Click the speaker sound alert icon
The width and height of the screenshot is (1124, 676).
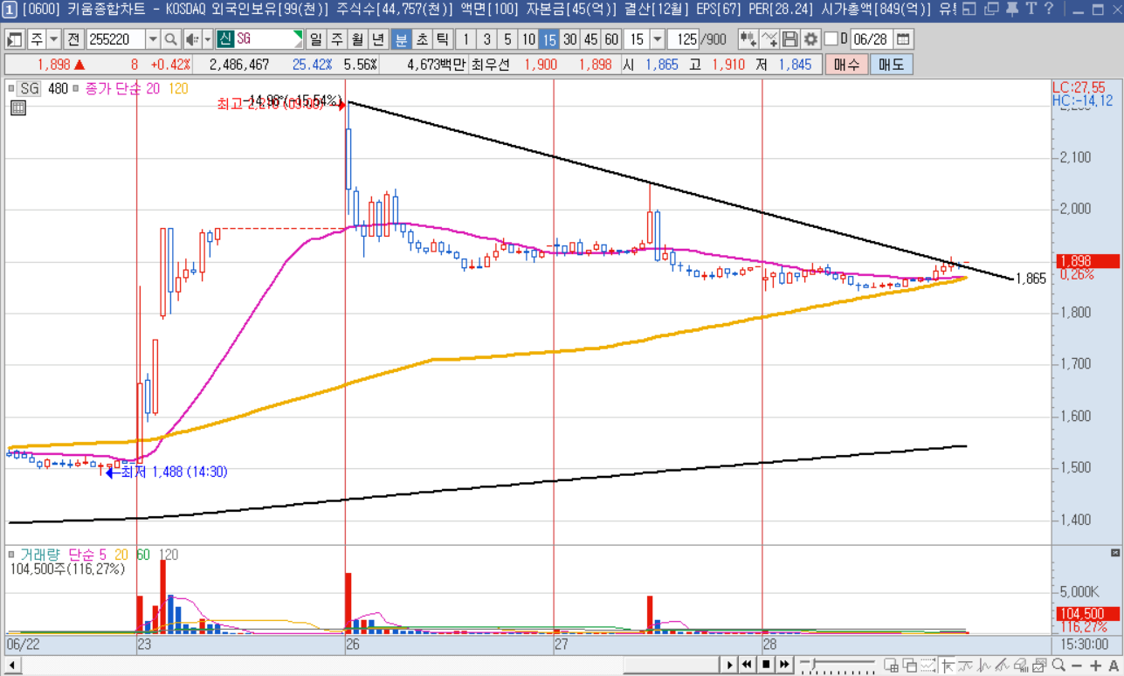(x=192, y=40)
